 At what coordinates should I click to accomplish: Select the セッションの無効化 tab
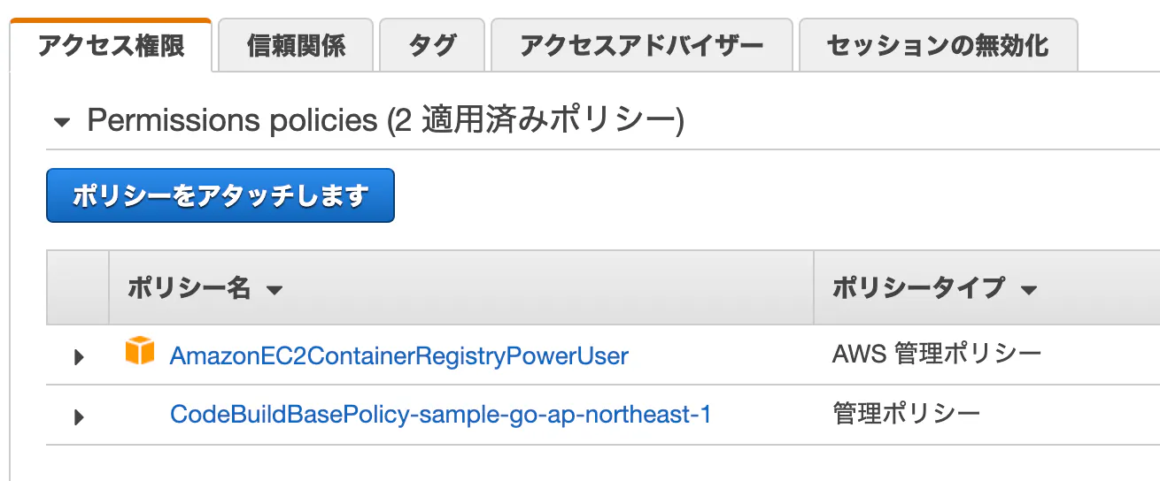tap(938, 45)
